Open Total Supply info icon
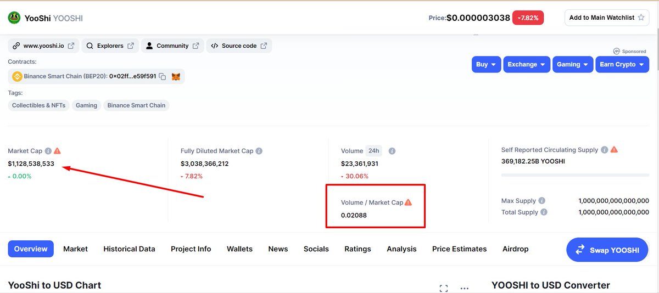 click(x=544, y=212)
